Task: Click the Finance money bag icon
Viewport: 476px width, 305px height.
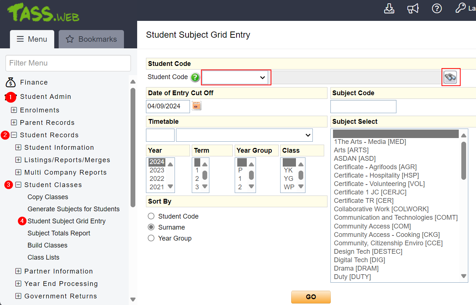Action: pyautogui.click(x=11, y=82)
